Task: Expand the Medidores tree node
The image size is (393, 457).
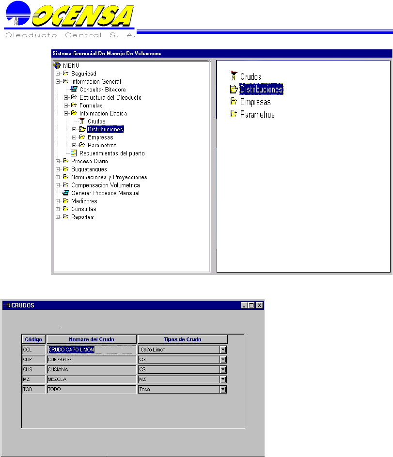Action: [x=58, y=201]
